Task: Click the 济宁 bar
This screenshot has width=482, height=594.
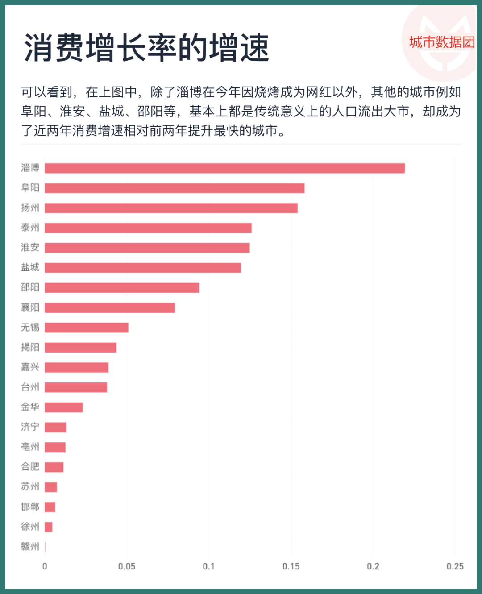Action: [55, 427]
